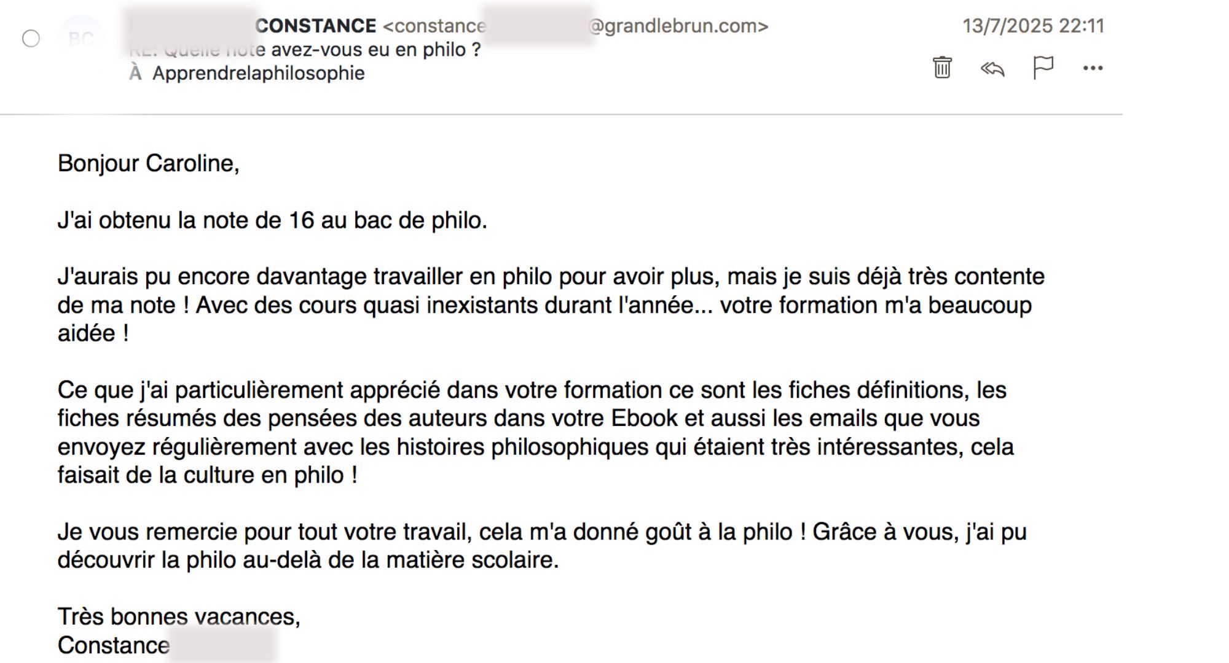1229x663 pixels.
Task: Click the BC sender avatar
Action: coord(80,39)
